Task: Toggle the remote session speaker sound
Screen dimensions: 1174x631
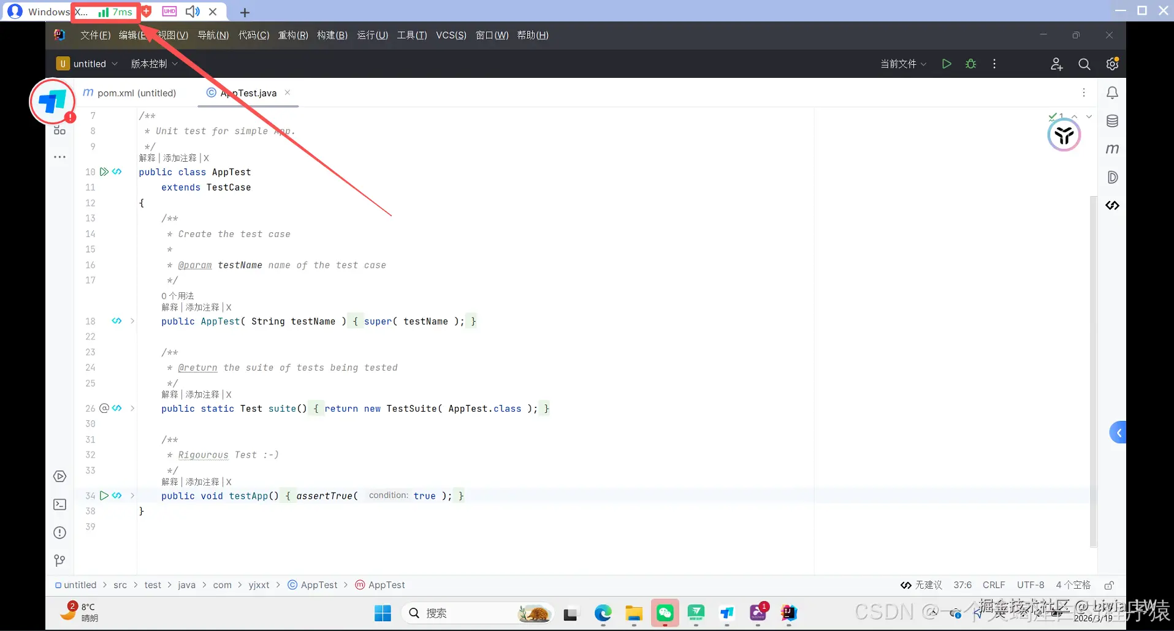Action: pos(192,12)
